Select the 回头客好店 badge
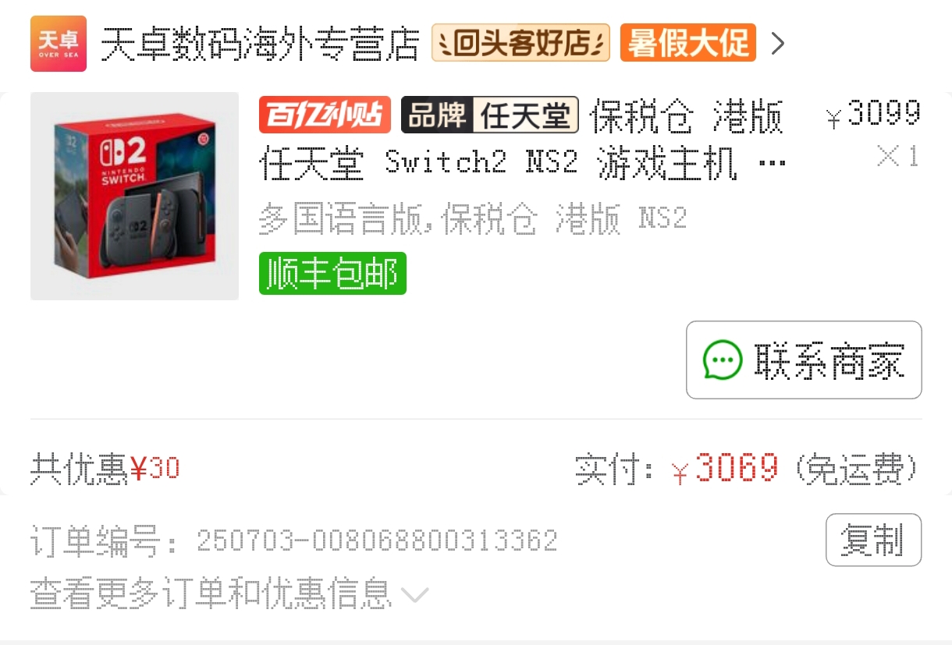This screenshot has width=952, height=645. click(x=520, y=43)
